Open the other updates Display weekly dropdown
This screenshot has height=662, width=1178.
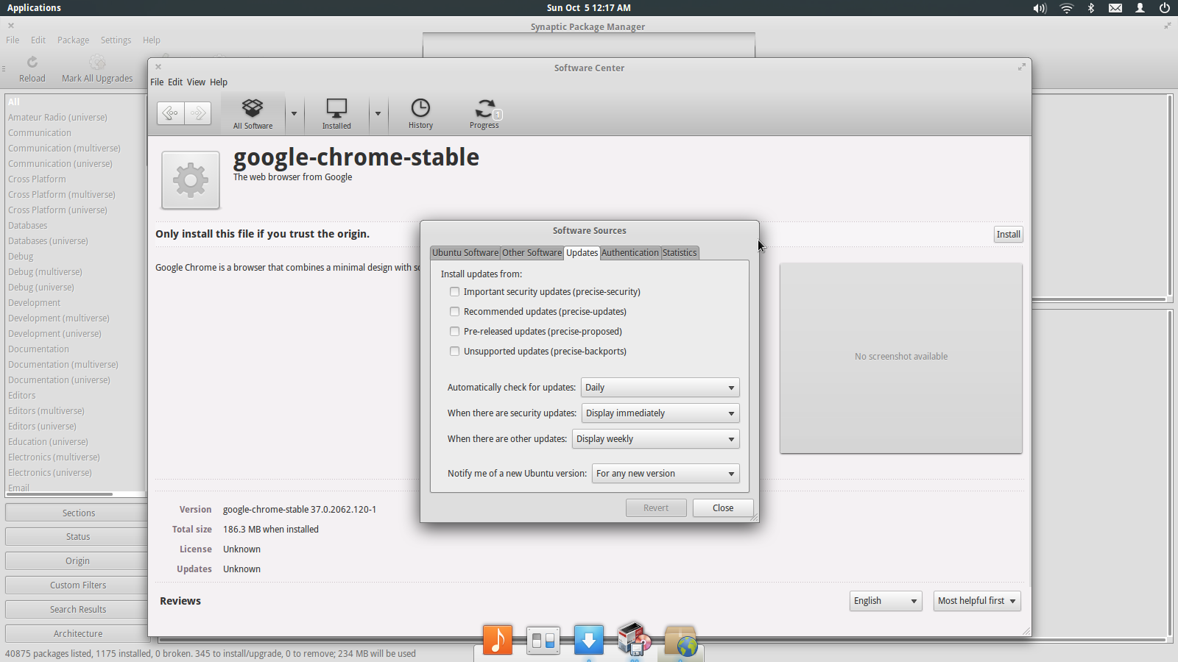pos(655,439)
